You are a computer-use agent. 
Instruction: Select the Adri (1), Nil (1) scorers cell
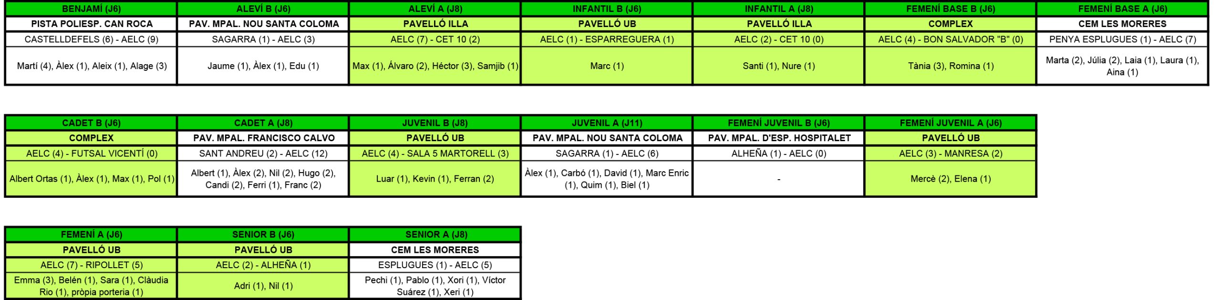click(x=263, y=286)
